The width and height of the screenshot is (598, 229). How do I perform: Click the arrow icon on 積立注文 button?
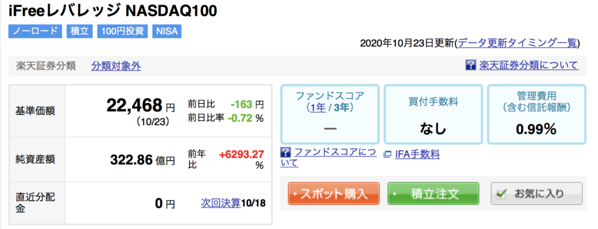[x=395, y=194]
